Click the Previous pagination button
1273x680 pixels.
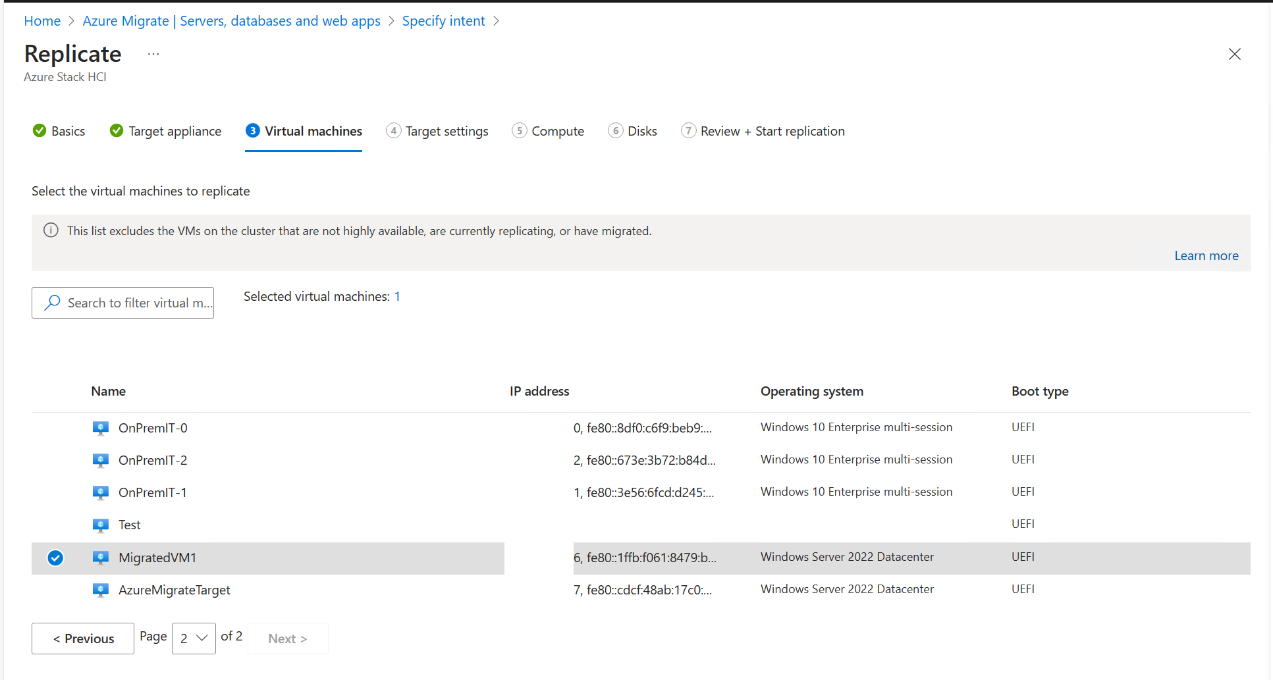point(82,638)
